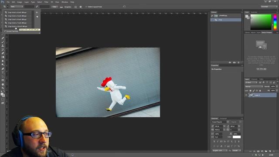Create new document from current state

(230, 62)
